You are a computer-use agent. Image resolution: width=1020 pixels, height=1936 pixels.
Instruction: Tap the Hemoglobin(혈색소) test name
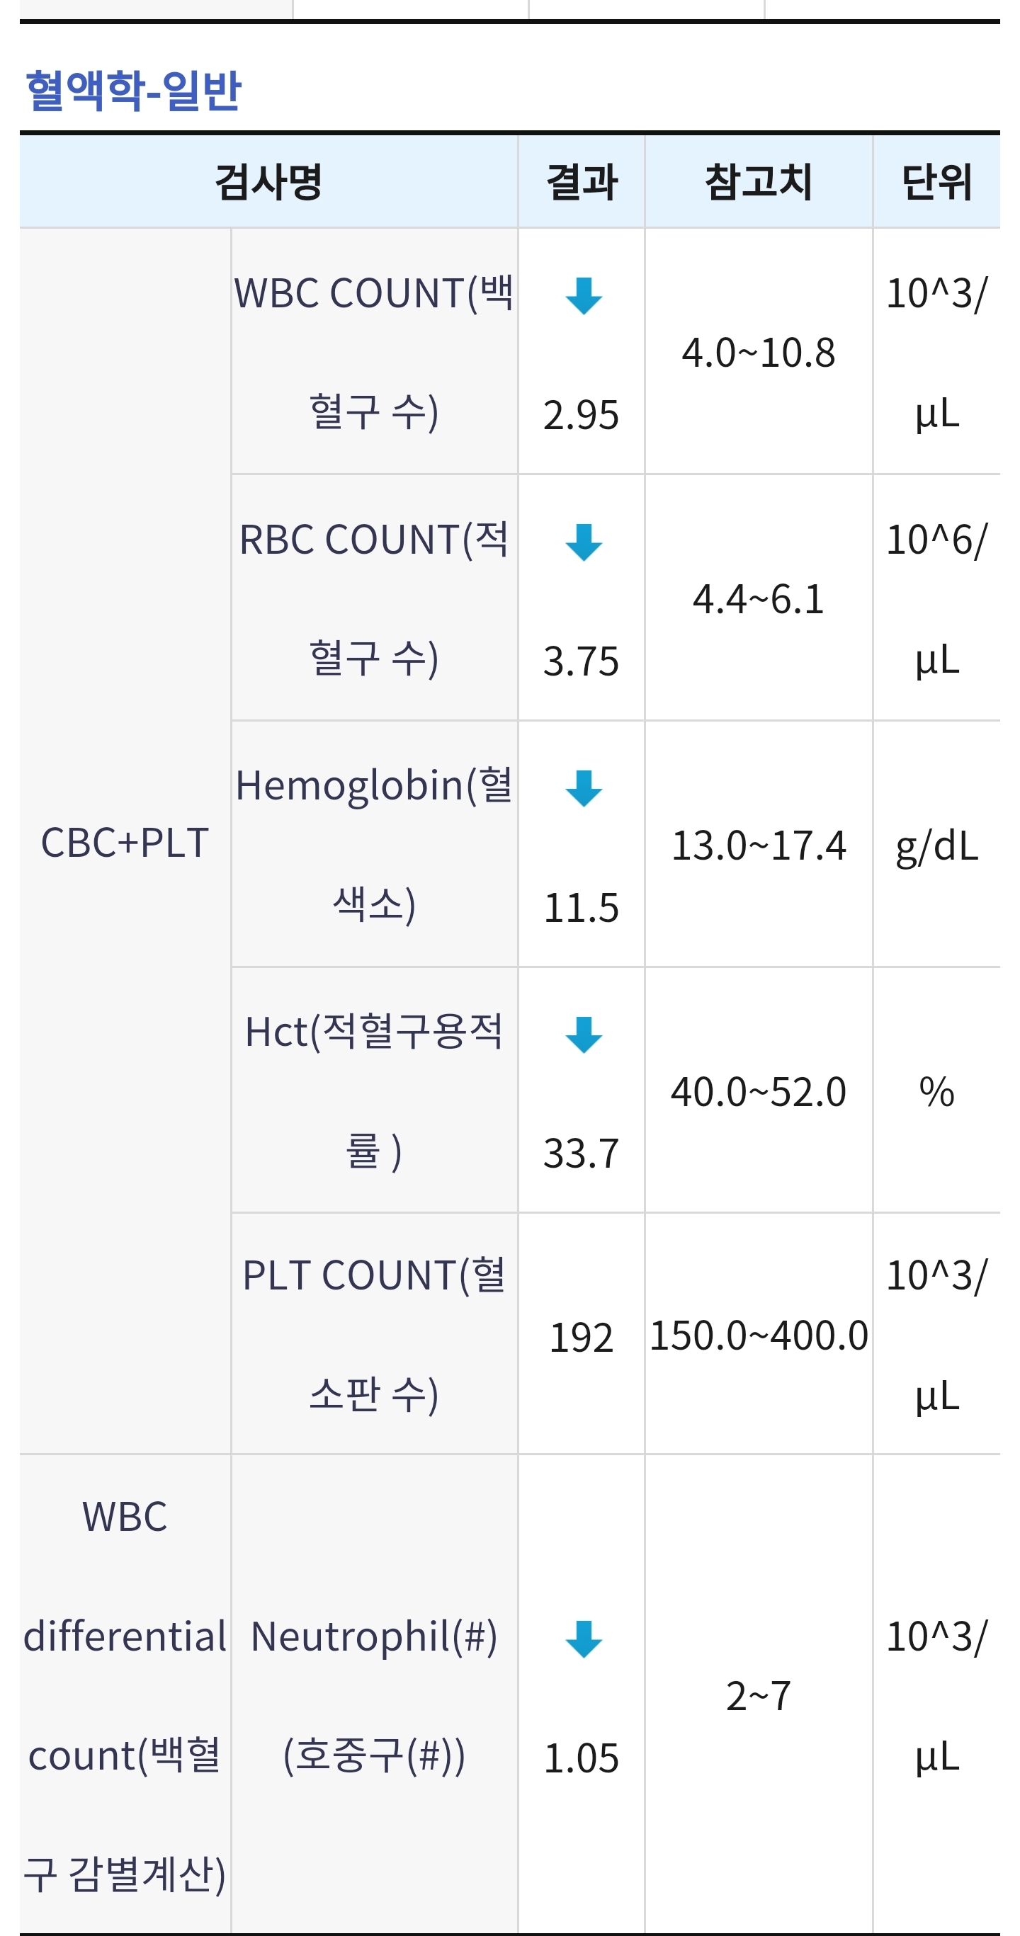(x=374, y=844)
